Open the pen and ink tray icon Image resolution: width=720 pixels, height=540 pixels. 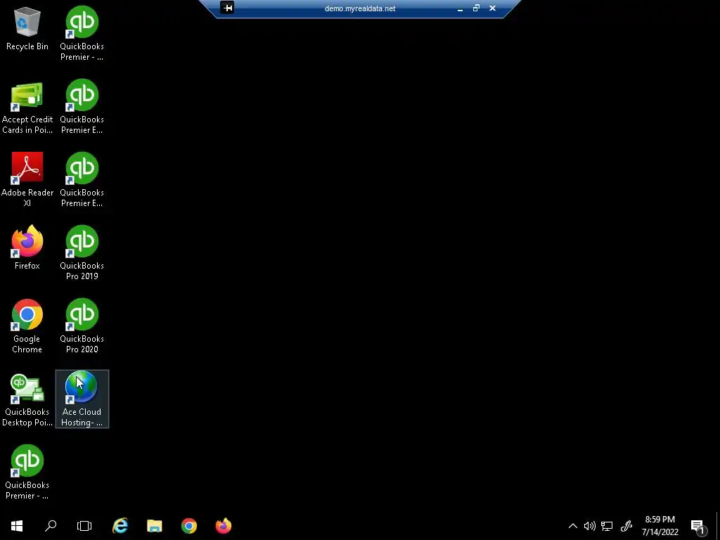coord(626,526)
